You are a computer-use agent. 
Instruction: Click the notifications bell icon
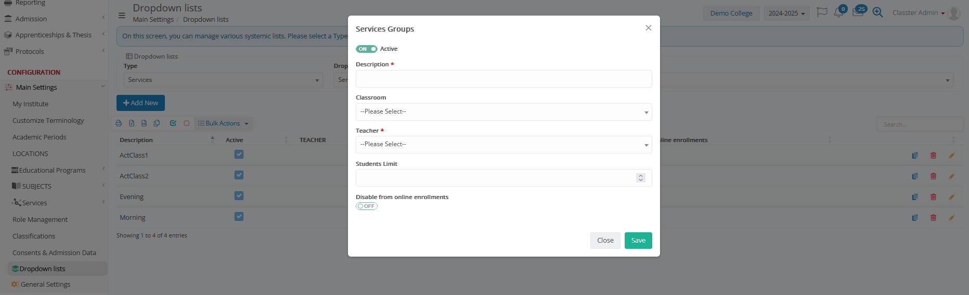(x=838, y=13)
